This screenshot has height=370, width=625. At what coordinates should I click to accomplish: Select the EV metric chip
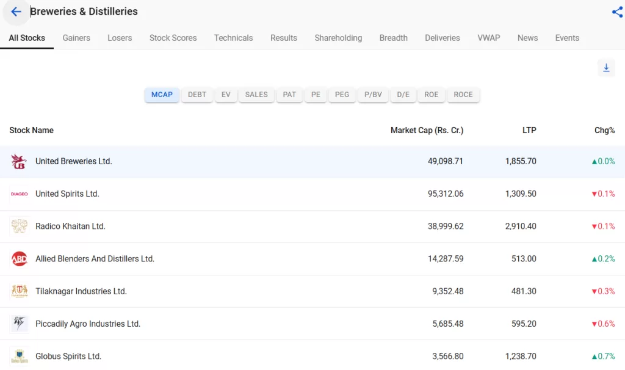point(226,95)
